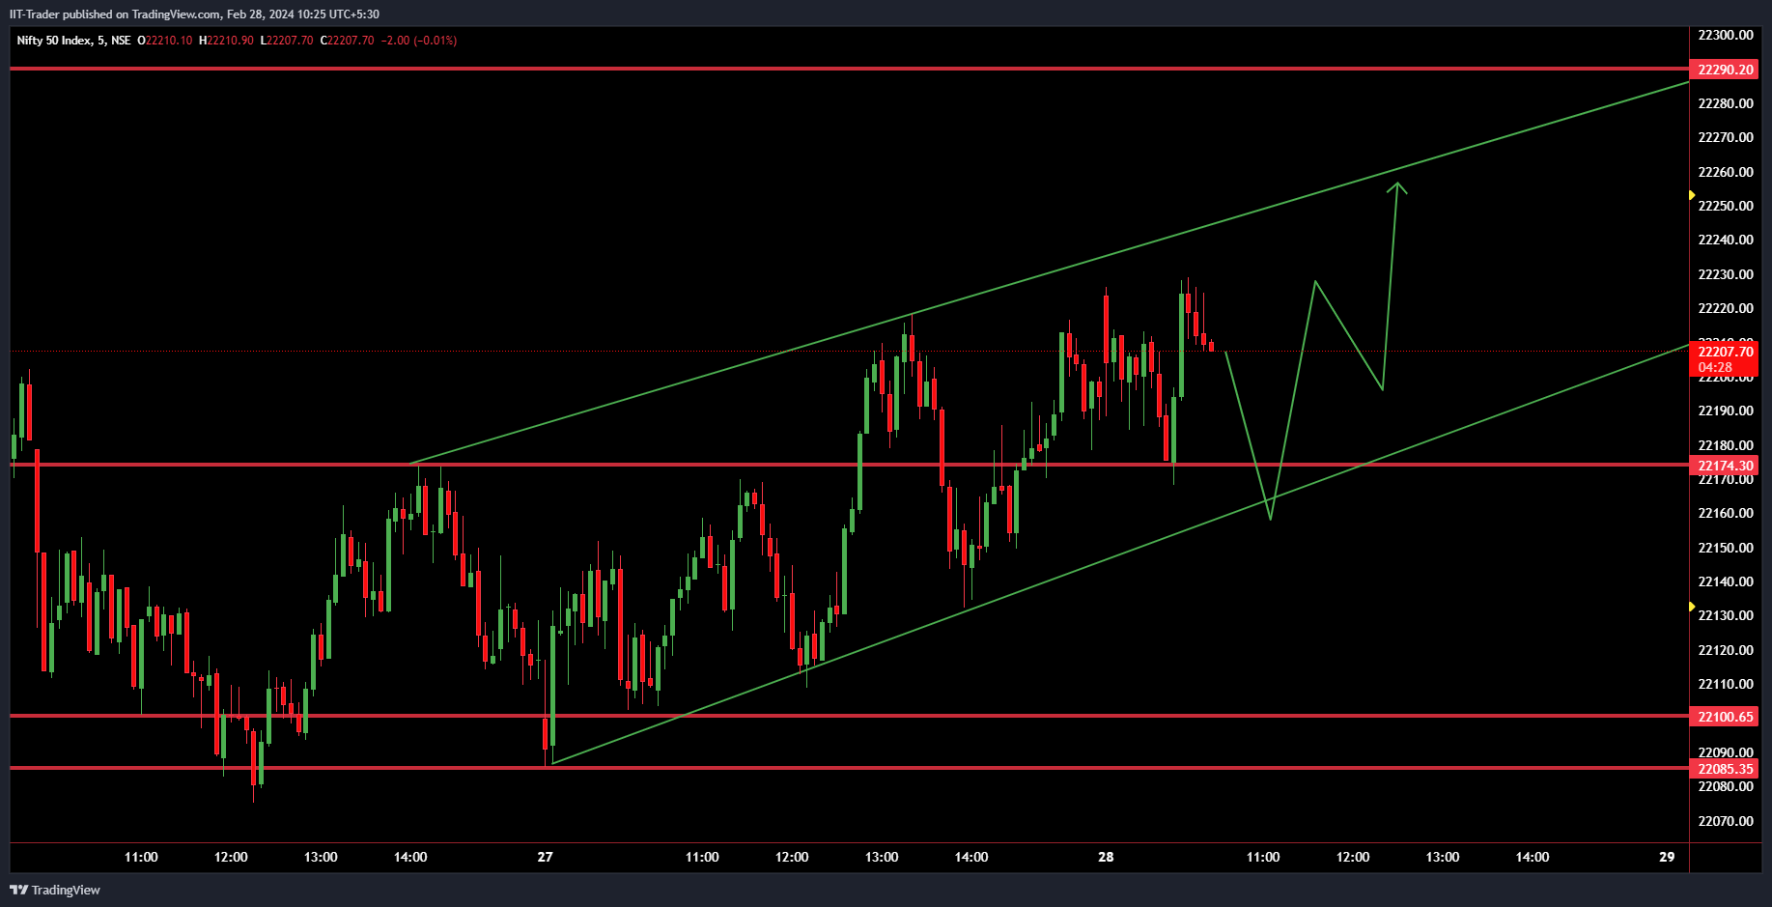The height and width of the screenshot is (907, 1772).
Task: Click the low value L22207.70
Action: click(287, 41)
